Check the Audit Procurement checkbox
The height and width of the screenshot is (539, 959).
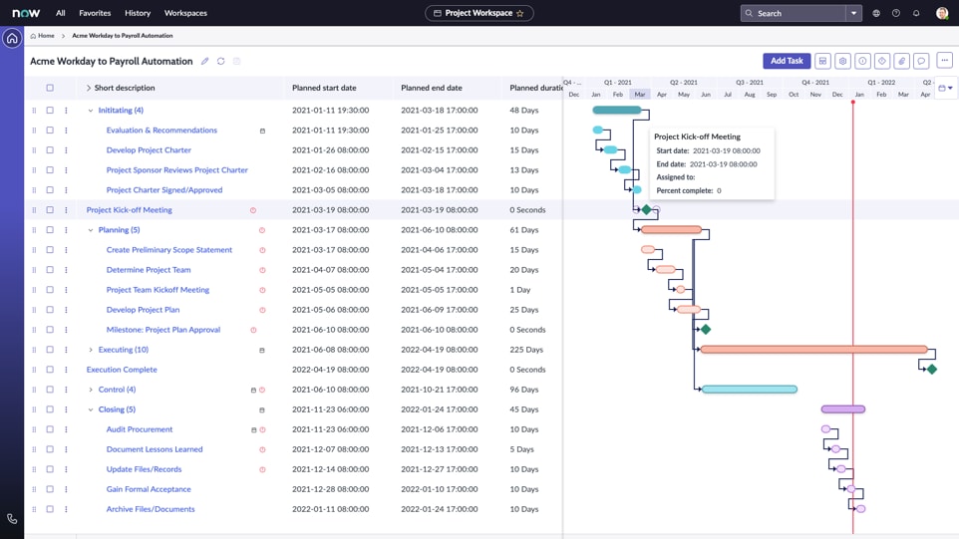click(x=50, y=429)
